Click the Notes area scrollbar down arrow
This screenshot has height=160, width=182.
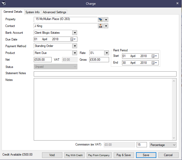click(174, 138)
